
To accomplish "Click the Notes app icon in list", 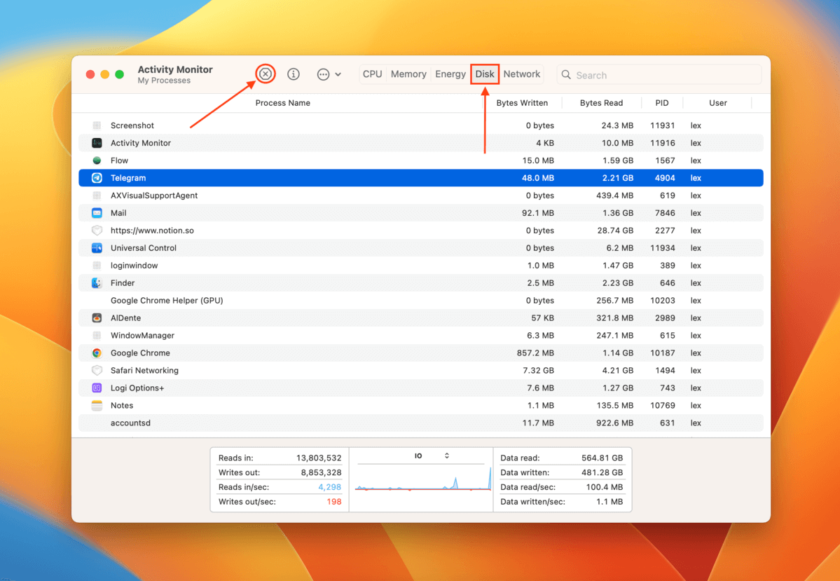I will click(x=97, y=405).
